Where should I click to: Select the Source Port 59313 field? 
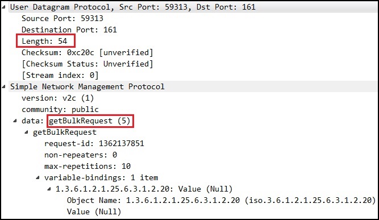pyautogui.click(x=63, y=18)
